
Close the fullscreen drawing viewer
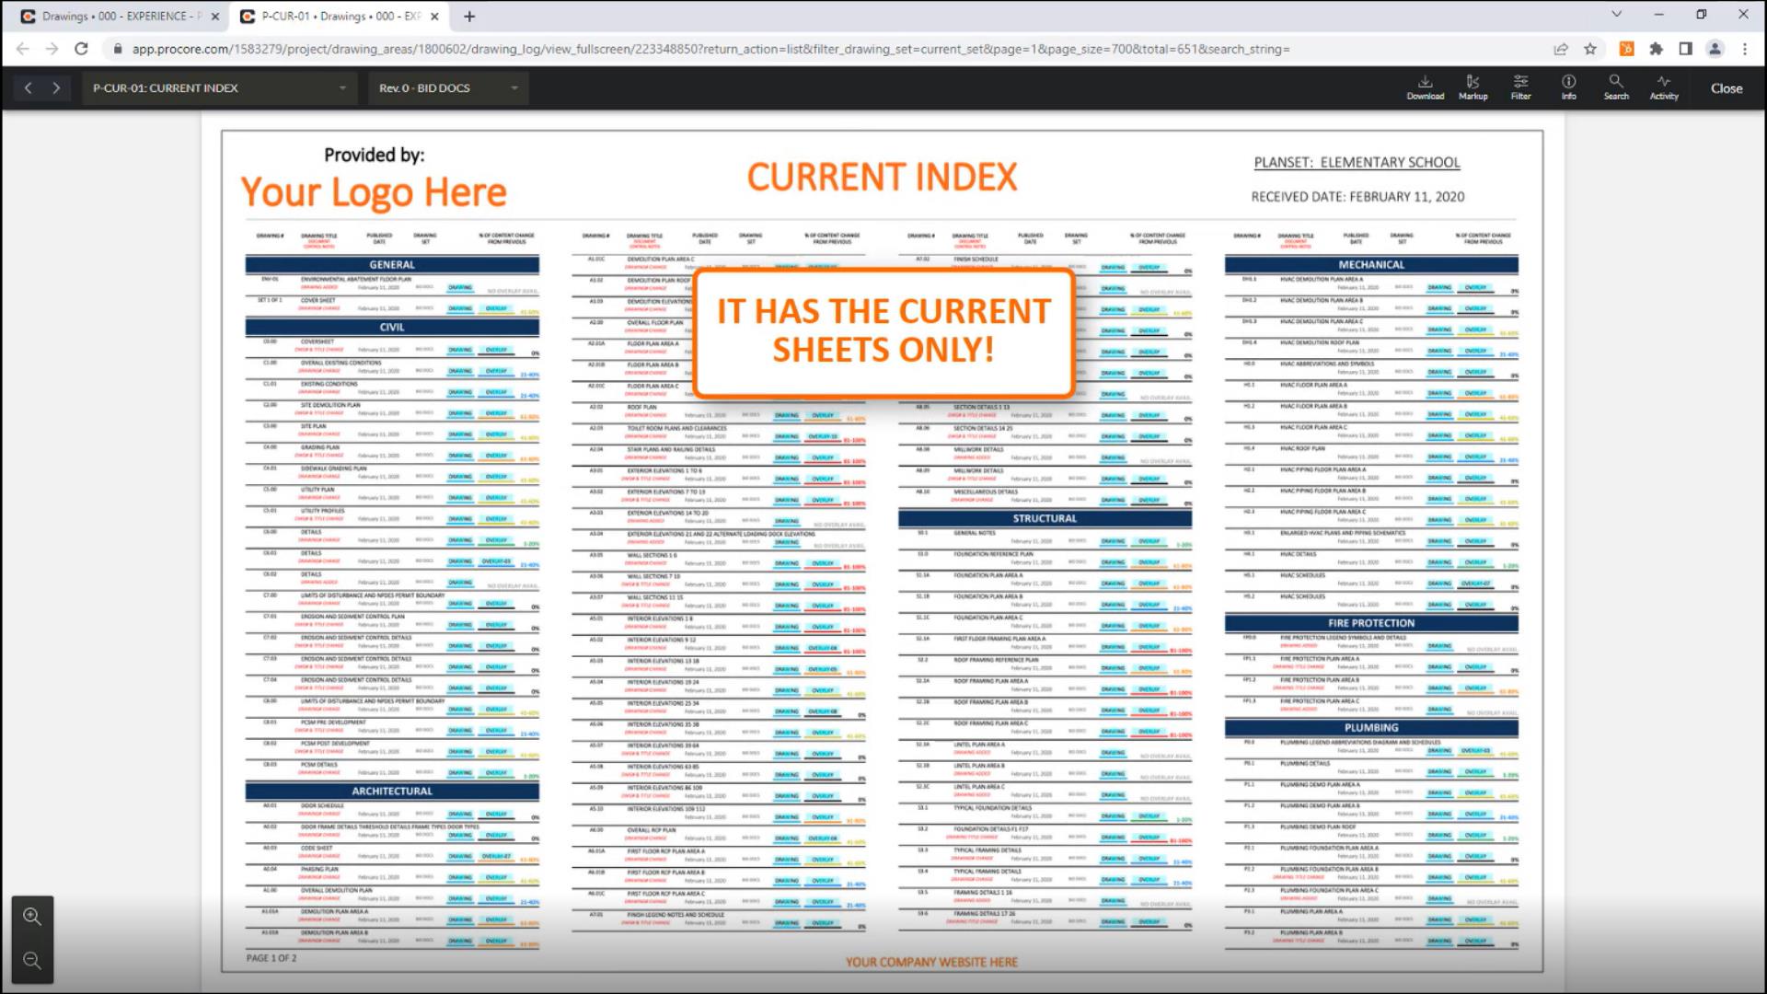click(x=1726, y=88)
